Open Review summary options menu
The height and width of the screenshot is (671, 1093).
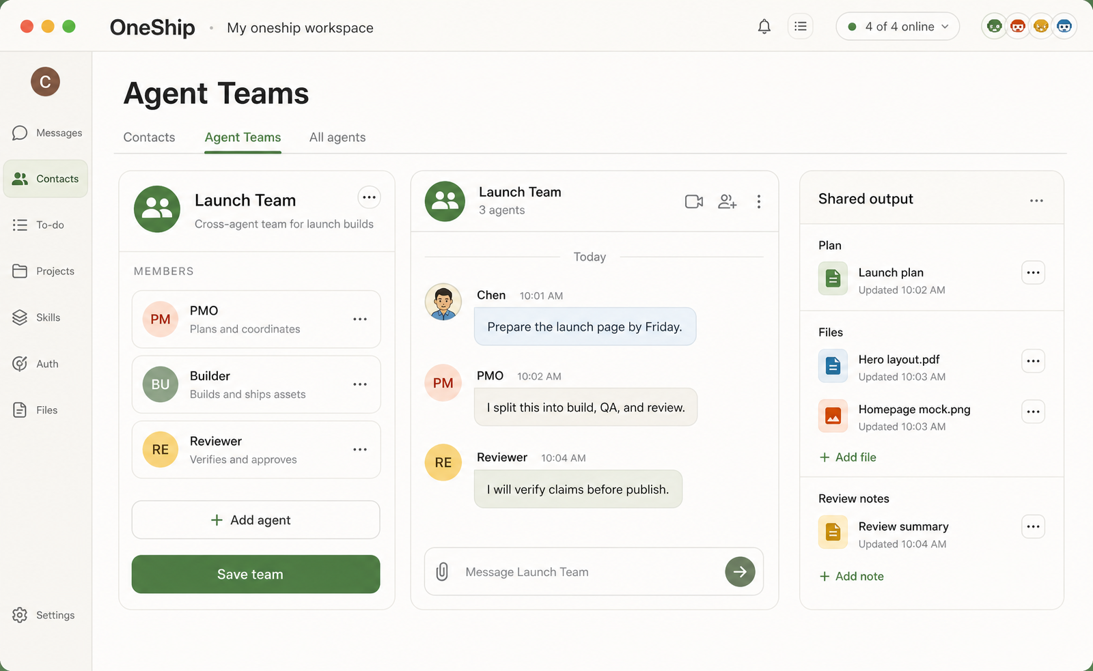pos(1033,526)
